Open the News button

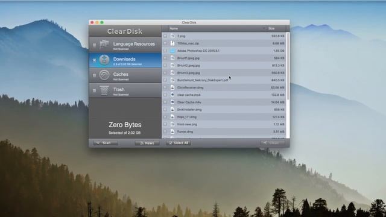(147, 143)
